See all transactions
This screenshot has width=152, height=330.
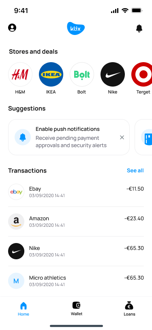coord(135,170)
